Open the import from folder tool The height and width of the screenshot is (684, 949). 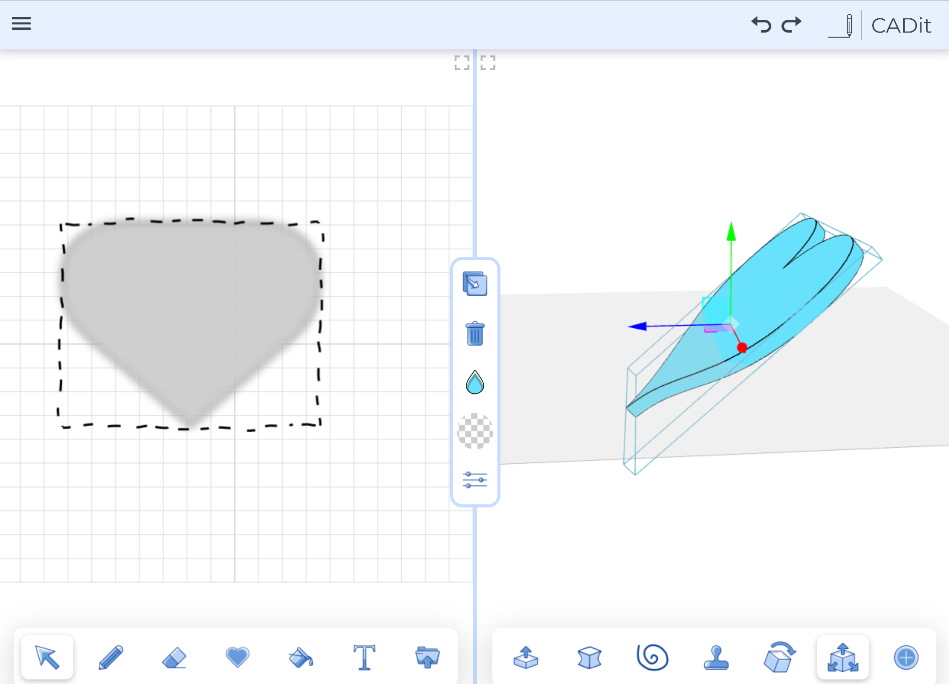coord(428,657)
